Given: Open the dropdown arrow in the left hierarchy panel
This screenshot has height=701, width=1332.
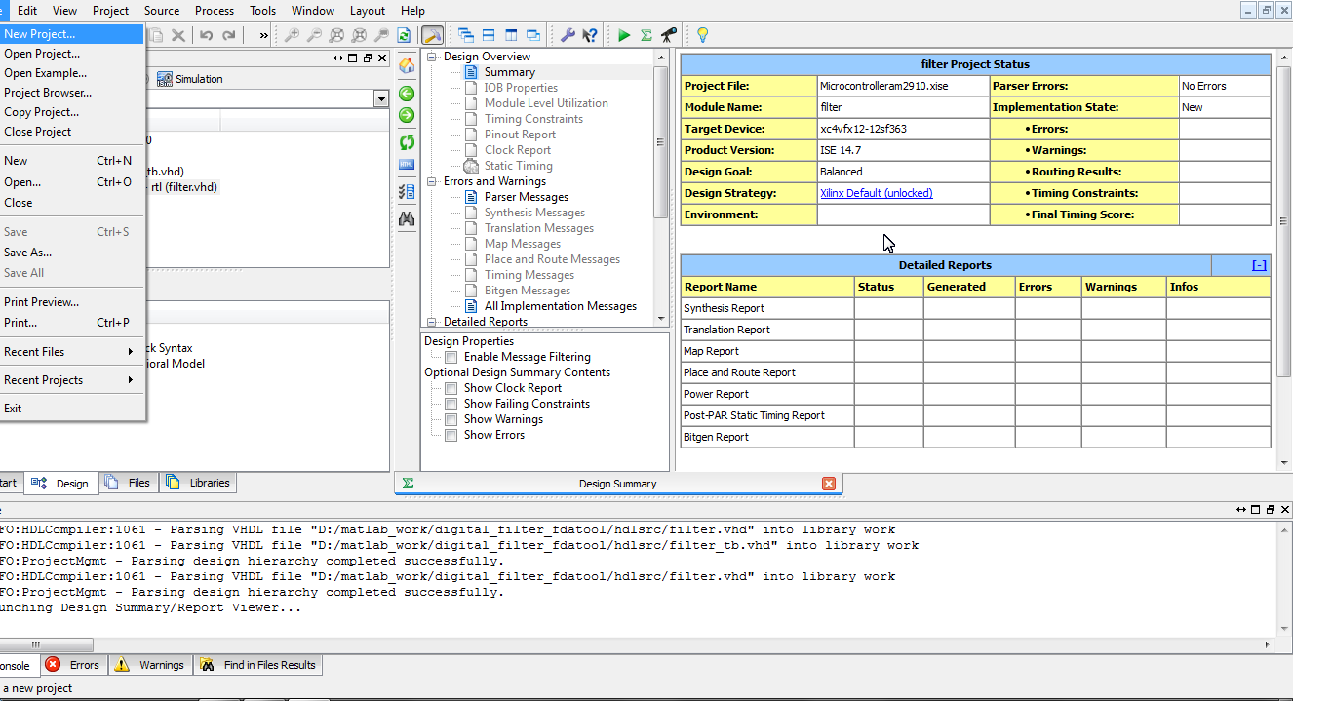Looking at the screenshot, I should 380,99.
